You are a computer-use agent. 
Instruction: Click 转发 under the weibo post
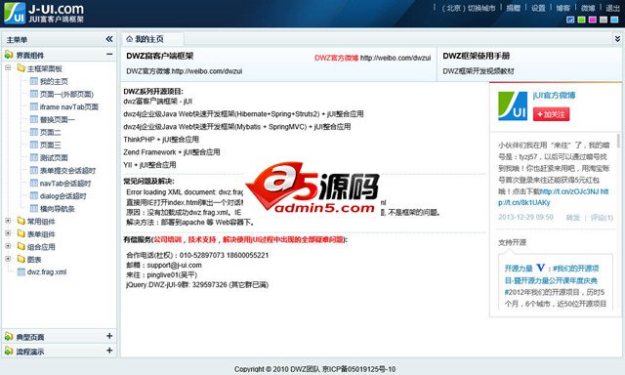click(x=573, y=217)
